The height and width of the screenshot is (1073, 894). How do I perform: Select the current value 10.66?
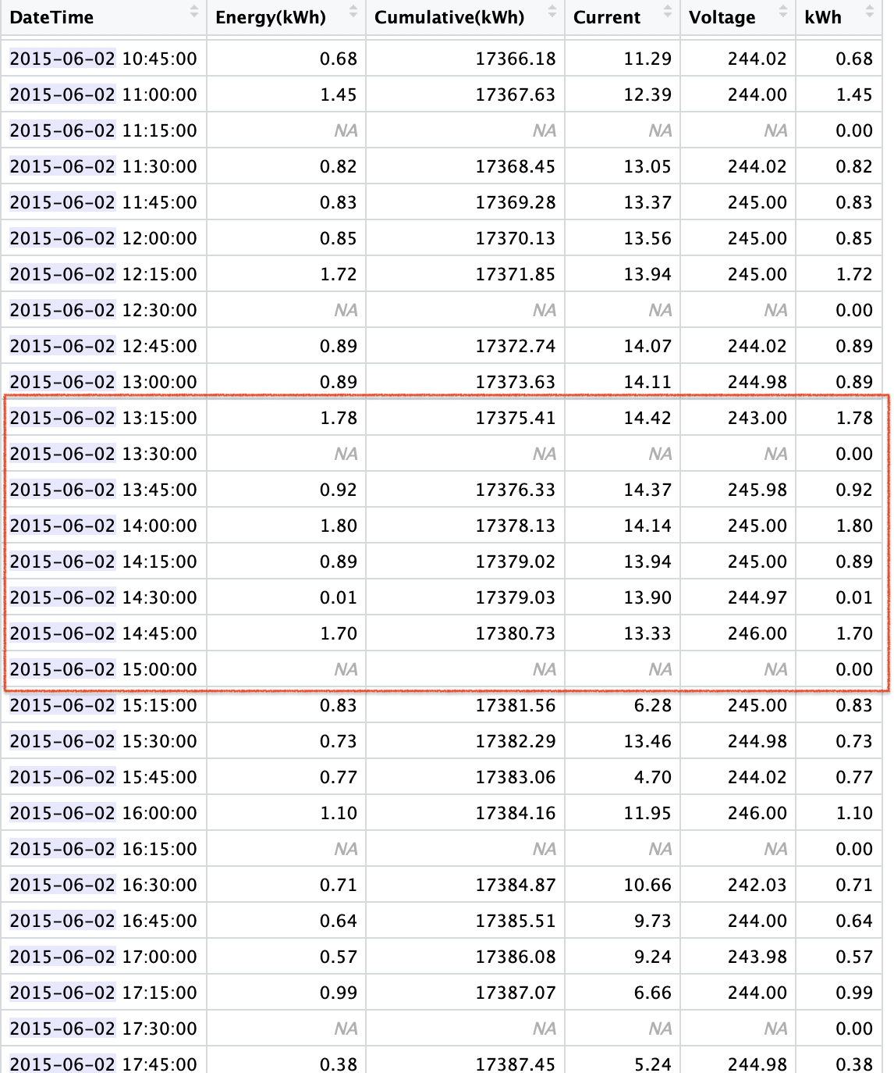[x=647, y=885]
